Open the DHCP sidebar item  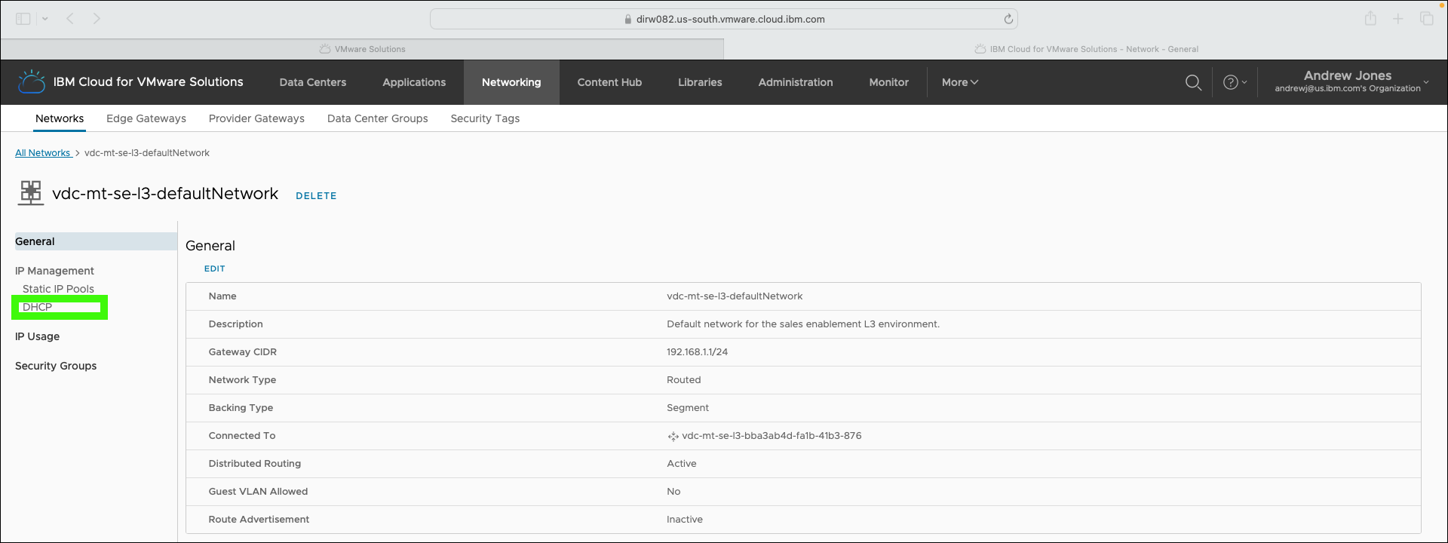pos(37,307)
